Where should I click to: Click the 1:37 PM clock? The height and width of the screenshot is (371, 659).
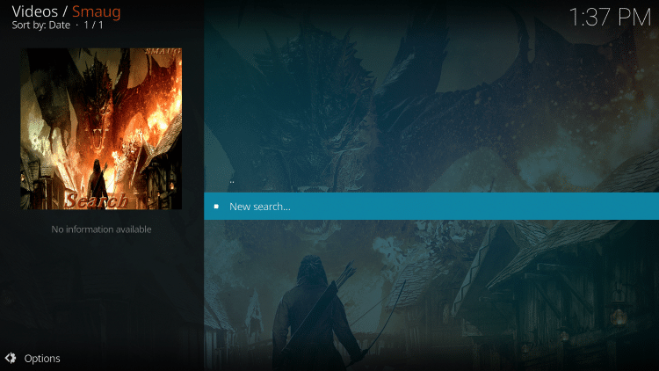[x=609, y=17]
